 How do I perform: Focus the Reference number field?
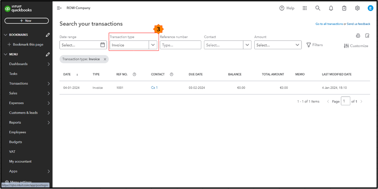[180, 45]
